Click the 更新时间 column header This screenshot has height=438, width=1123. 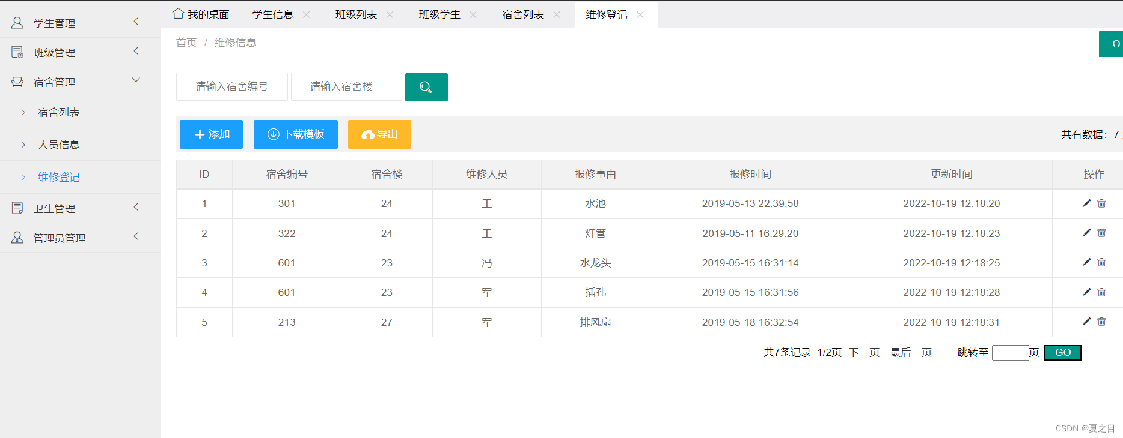tap(952, 174)
